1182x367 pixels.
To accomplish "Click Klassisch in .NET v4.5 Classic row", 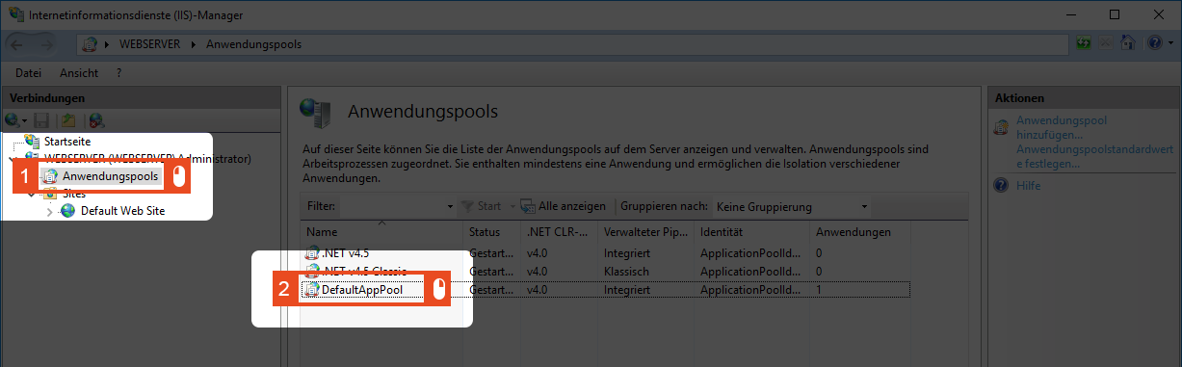I will [627, 271].
